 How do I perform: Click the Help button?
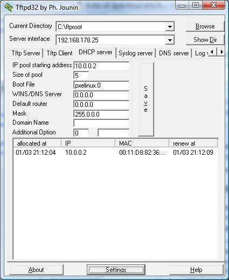196,270
